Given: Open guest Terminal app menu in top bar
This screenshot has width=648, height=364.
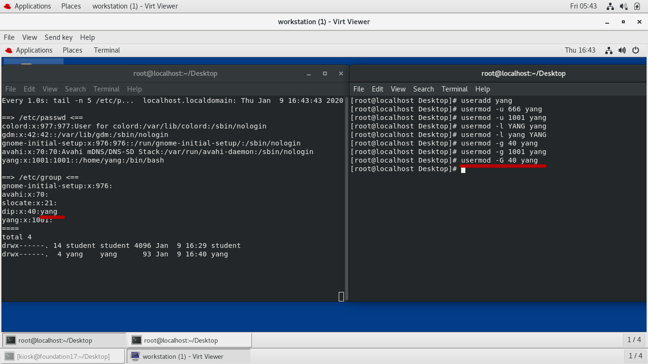Looking at the screenshot, I should [x=107, y=50].
